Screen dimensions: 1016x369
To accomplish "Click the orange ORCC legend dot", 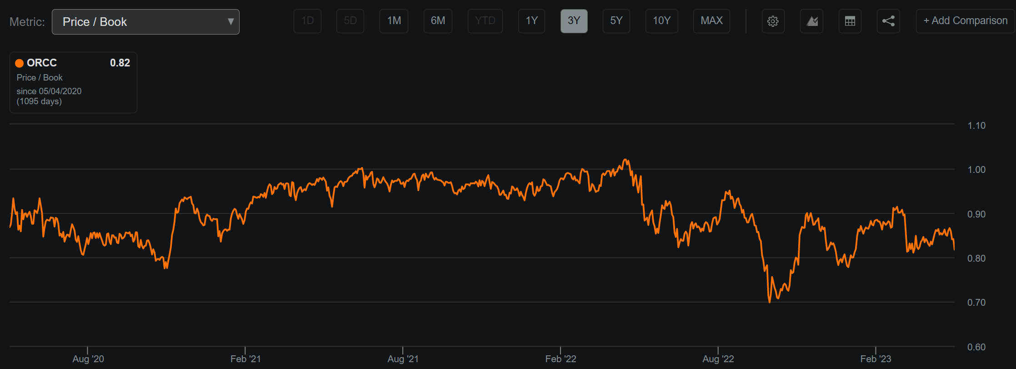I will [20, 63].
